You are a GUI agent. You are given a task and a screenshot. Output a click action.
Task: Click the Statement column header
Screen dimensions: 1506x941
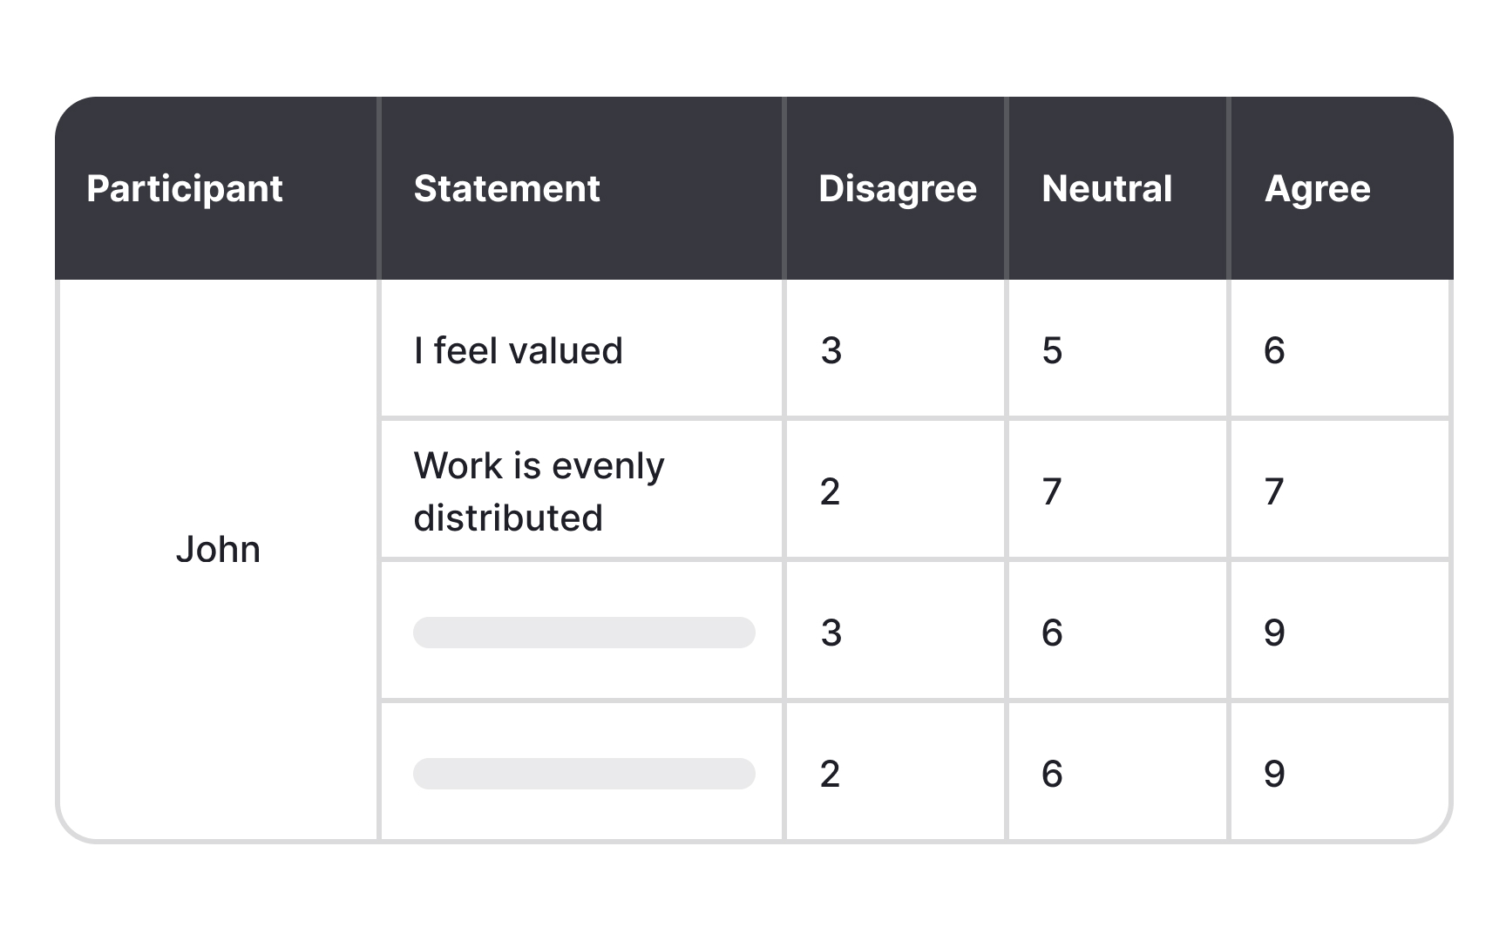coord(506,189)
